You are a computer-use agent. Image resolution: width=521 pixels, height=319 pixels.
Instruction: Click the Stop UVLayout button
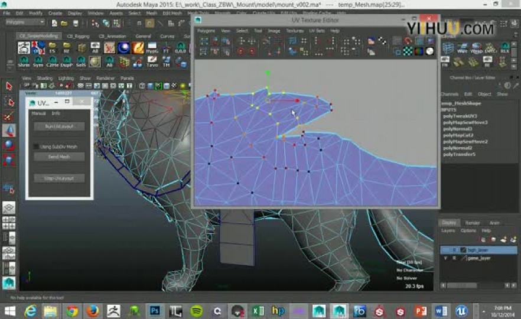59,178
